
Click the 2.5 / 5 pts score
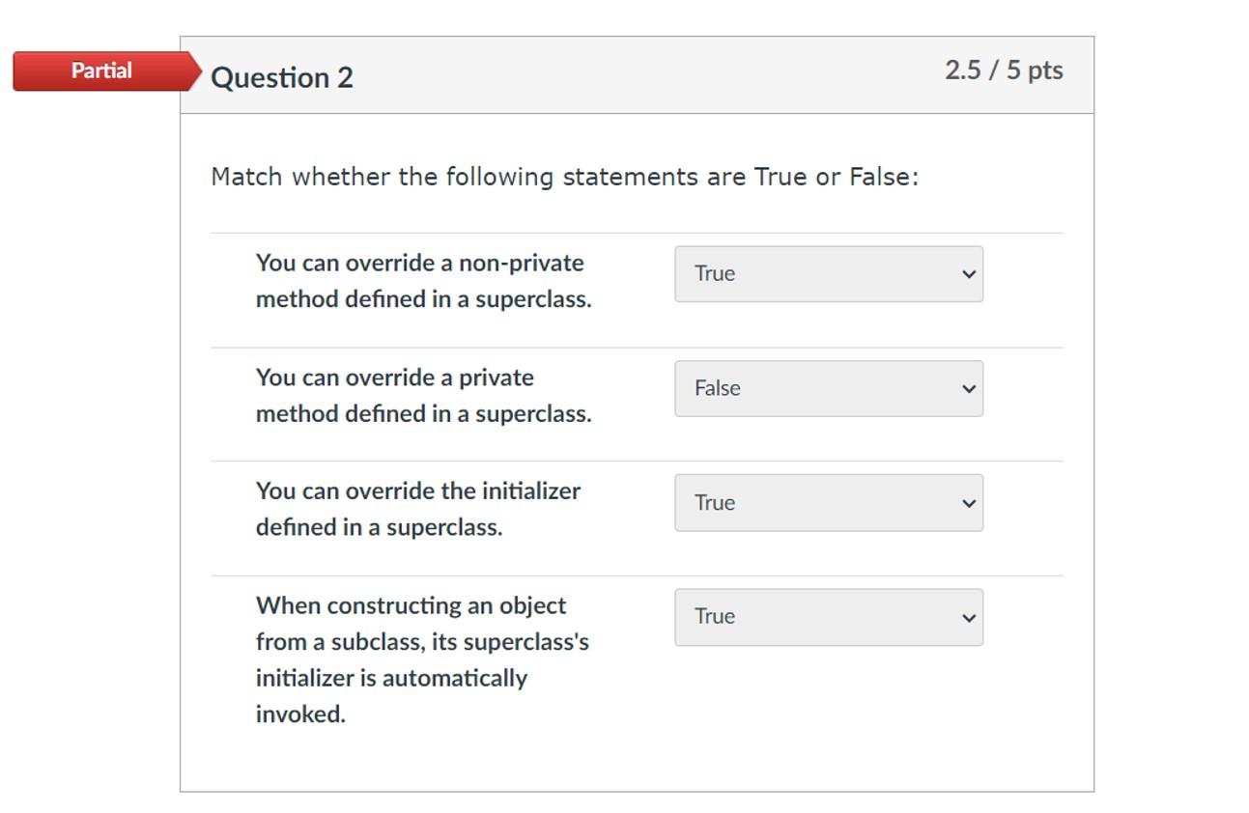coord(1004,70)
